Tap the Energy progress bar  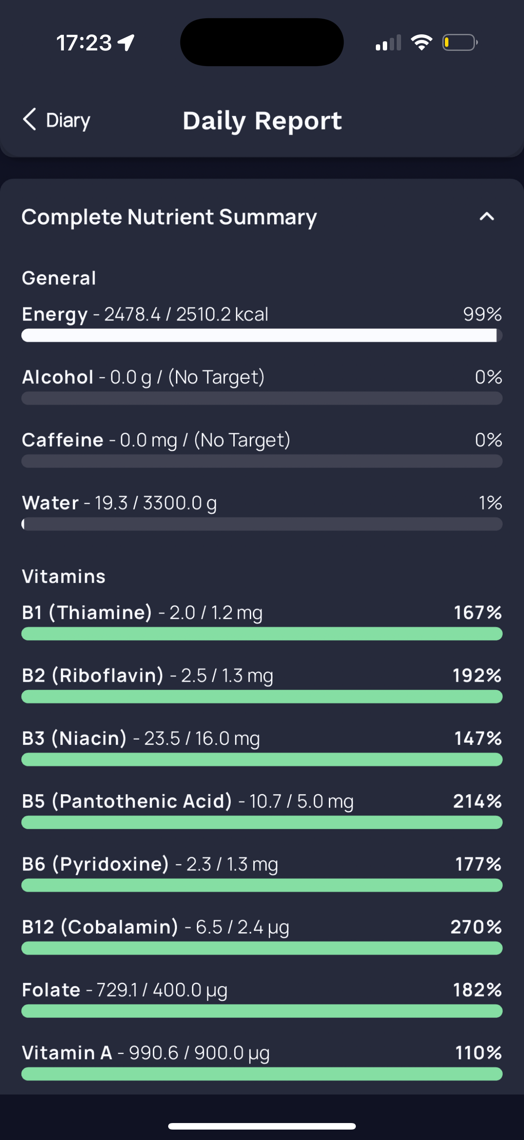pyautogui.click(x=262, y=336)
